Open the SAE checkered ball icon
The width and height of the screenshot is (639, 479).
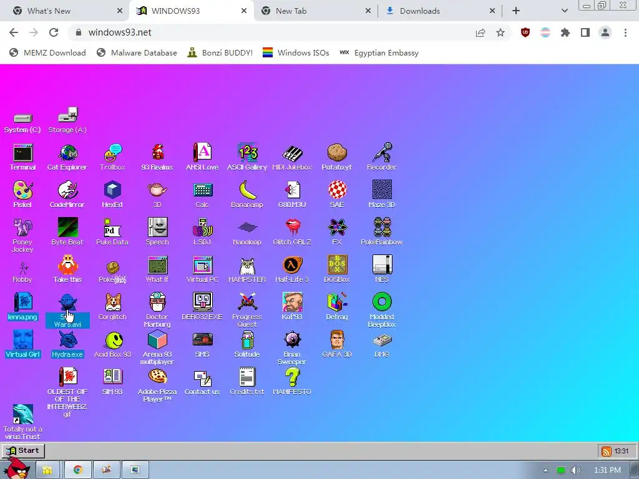[x=336, y=195]
